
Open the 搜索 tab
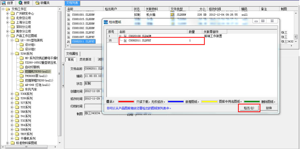24,3
